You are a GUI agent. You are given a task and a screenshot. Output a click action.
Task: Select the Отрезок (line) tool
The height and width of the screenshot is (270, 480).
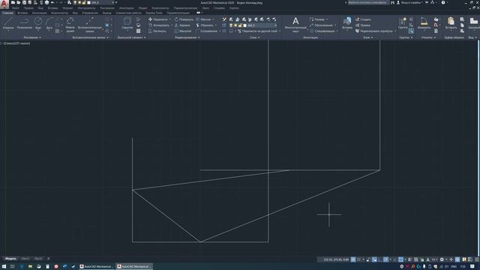pyautogui.click(x=8, y=23)
